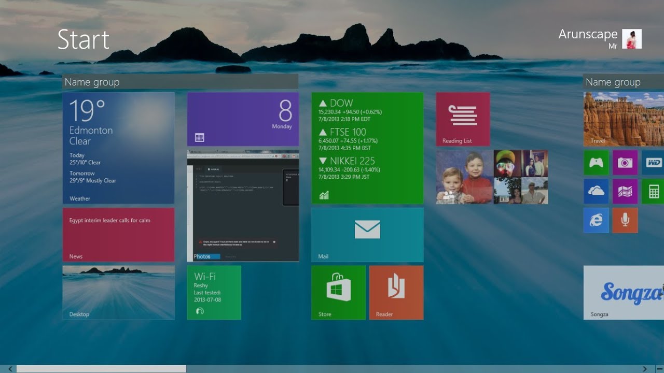Launch the Reader app tile
664x373 pixels.
click(396, 293)
